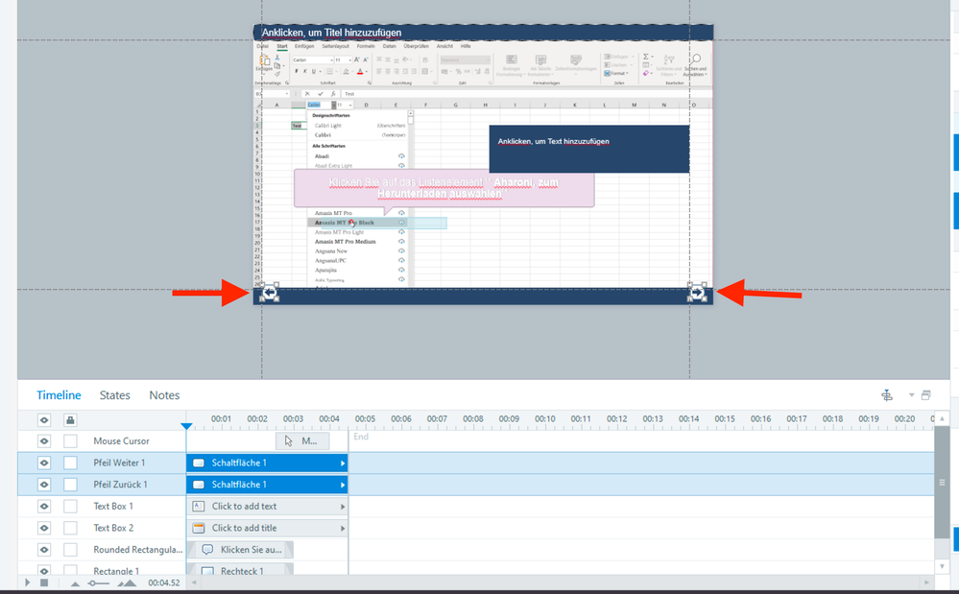The height and width of the screenshot is (594, 959).
Task: Select the pink 'Klicken Sie auf das Listenelement' caption
Action: (444, 188)
